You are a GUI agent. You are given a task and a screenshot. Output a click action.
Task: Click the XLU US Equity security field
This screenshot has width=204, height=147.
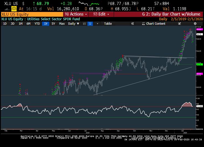tap(32, 14)
